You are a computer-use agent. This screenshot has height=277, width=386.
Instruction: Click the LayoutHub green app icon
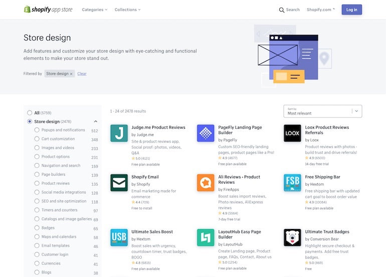point(206,237)
